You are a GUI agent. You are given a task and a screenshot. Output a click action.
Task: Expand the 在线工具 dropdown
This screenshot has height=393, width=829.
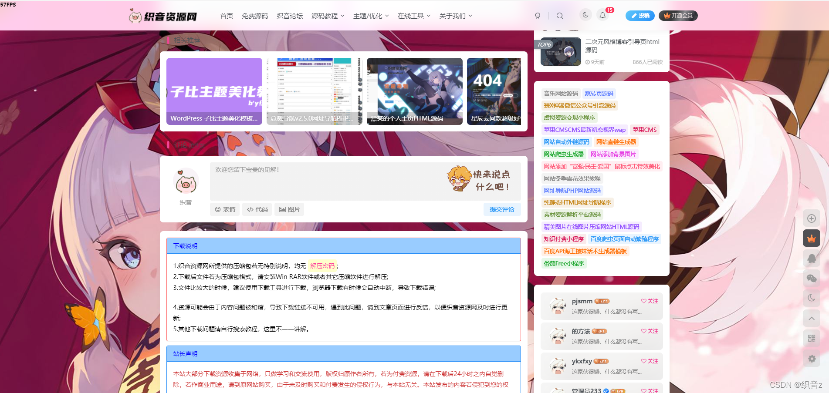[414, 16]
